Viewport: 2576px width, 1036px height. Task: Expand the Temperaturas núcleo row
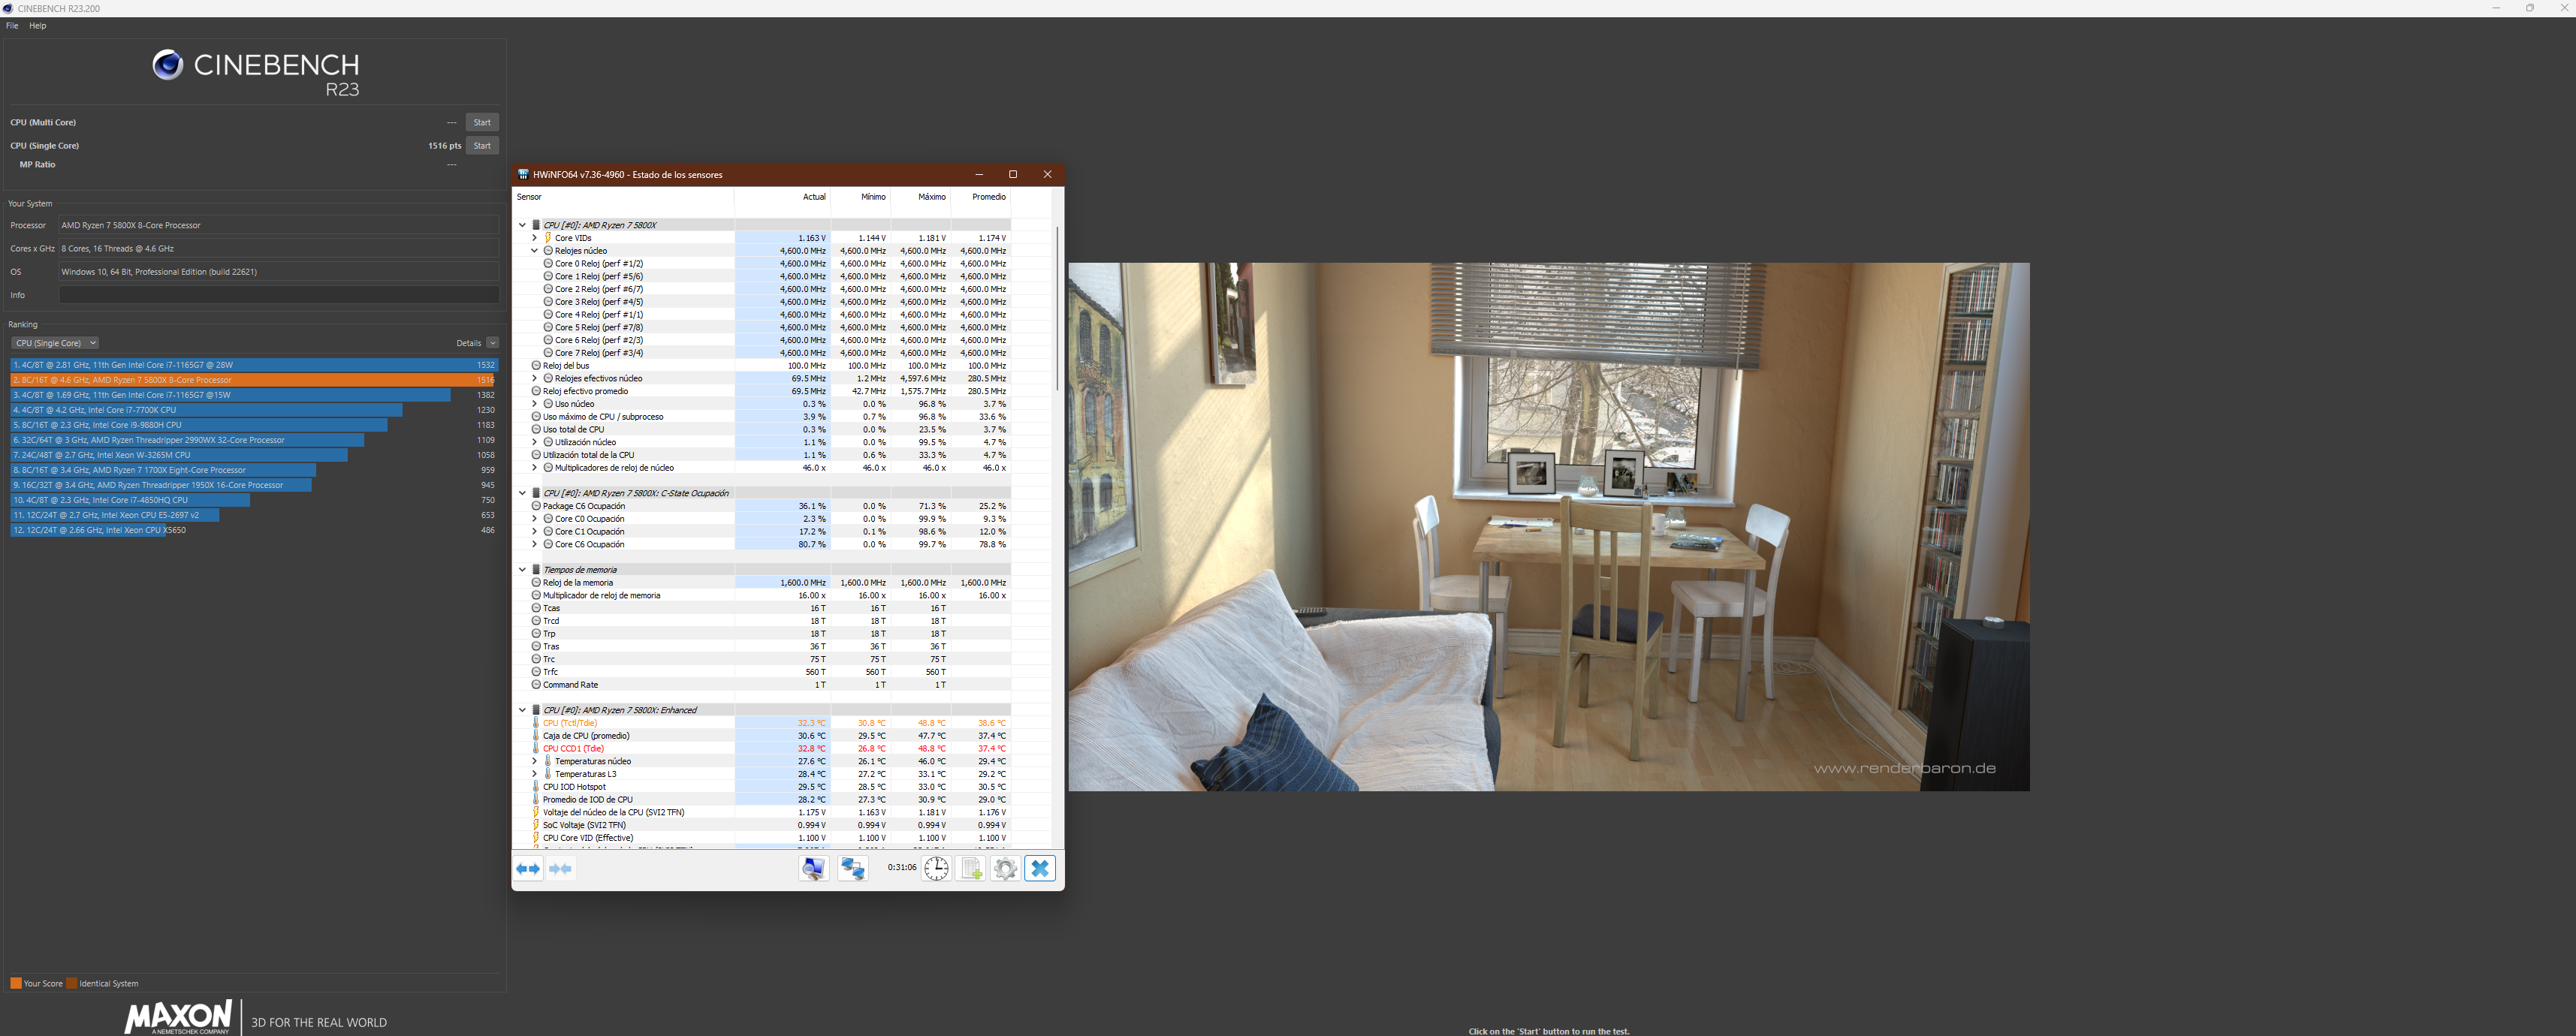(534, 761)
